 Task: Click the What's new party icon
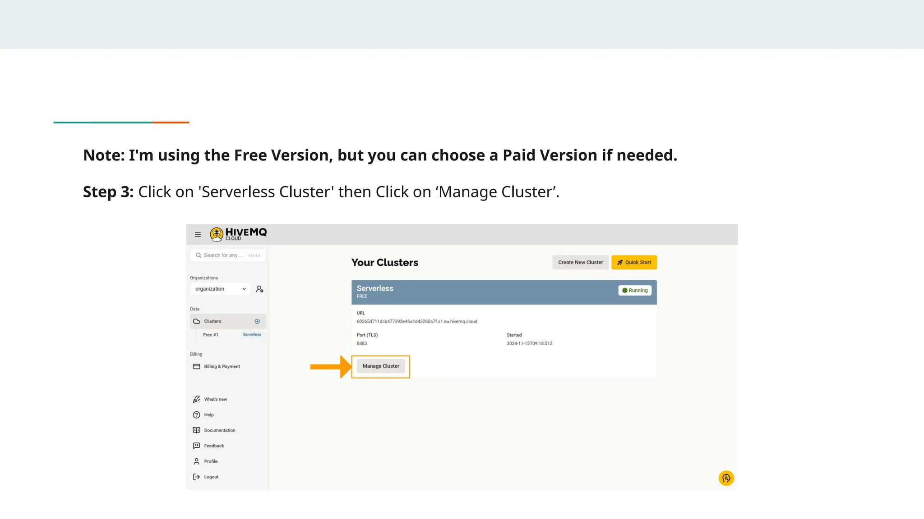pyautogui.click(x=197, y=399)
